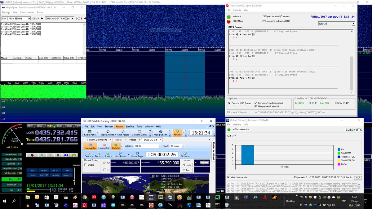Pause HDSDR playback
This screenshot has height=209, width=372.
coord(50,155)
